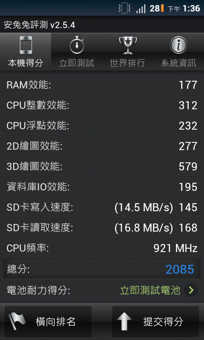Tap the battery level indicator in status bar

[x=162, y=8]
